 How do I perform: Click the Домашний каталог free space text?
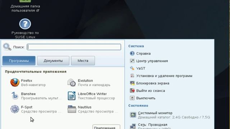point(174,117)
